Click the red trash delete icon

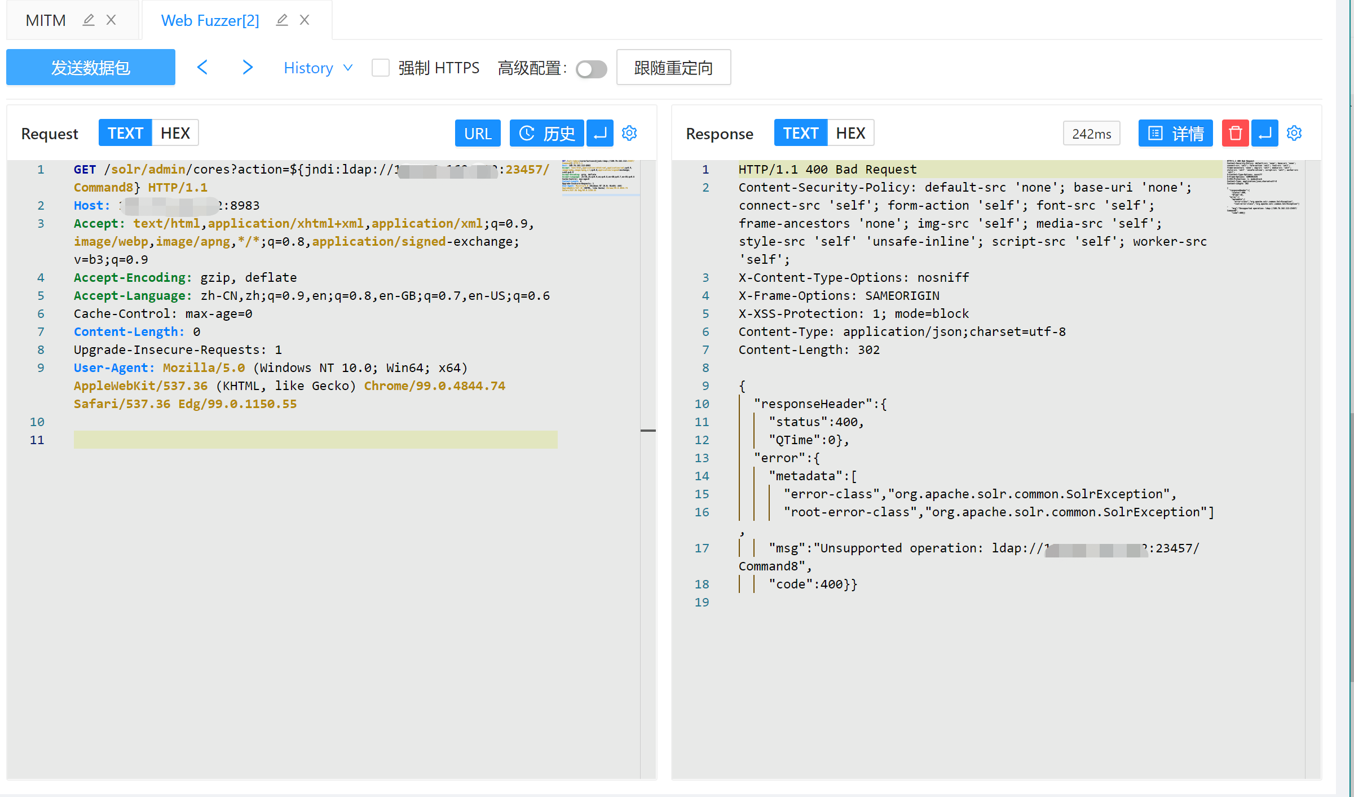1236,134
